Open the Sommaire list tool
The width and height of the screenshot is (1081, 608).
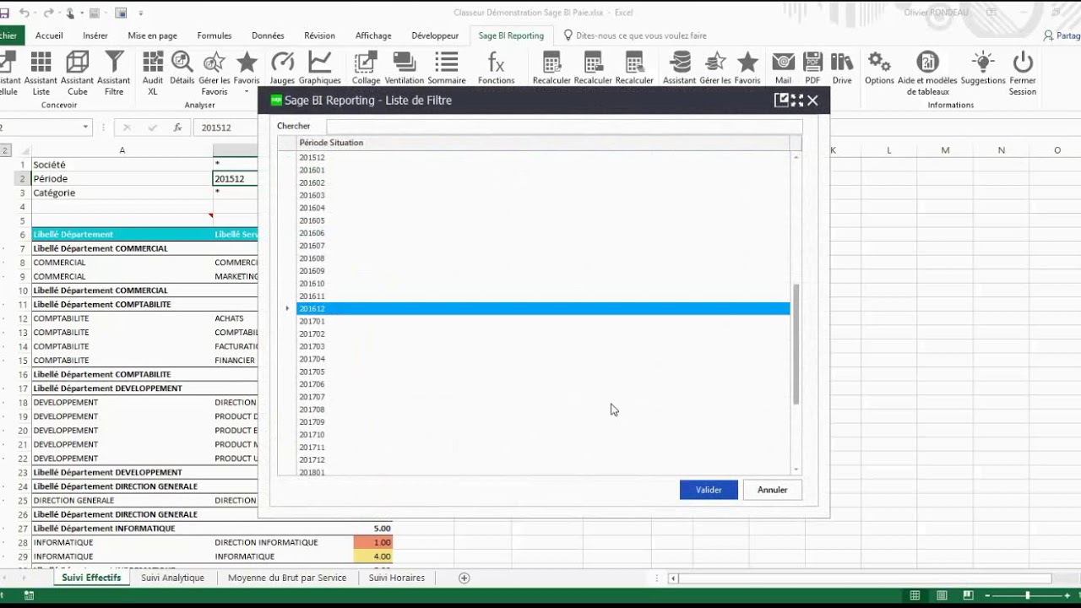click(446, 68)
